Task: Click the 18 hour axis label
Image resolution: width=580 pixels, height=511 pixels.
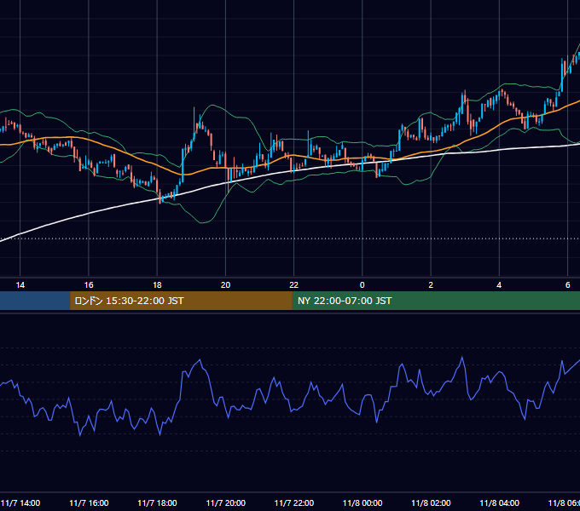Action: [157, 285]
